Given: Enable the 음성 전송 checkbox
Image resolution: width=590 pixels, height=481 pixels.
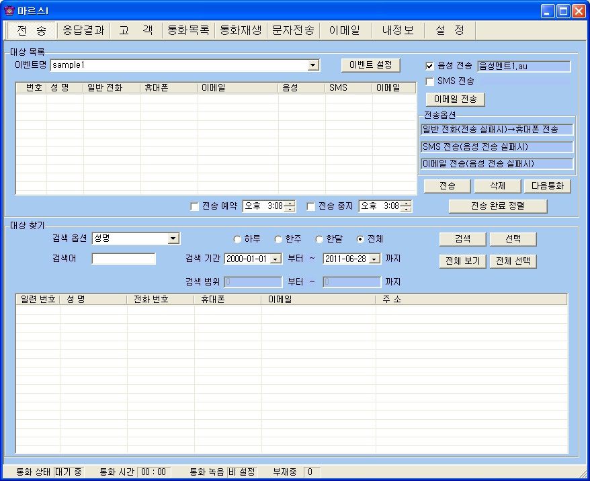Looking at the screenshot, I should pyautogui.click(x=430, y=66).
